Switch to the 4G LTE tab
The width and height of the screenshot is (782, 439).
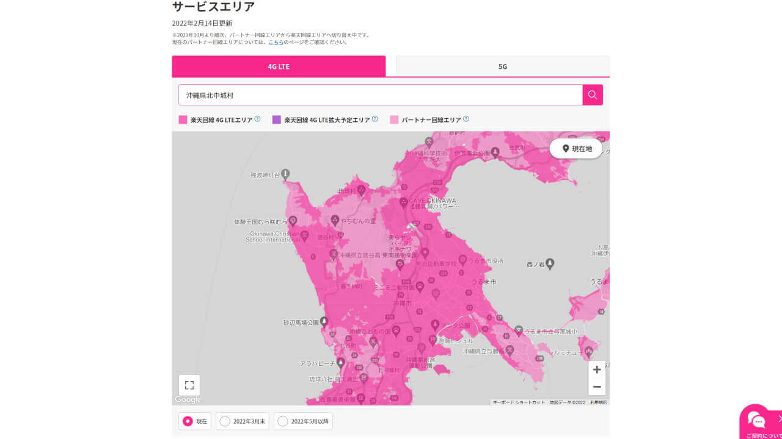[x=279, y=66]
